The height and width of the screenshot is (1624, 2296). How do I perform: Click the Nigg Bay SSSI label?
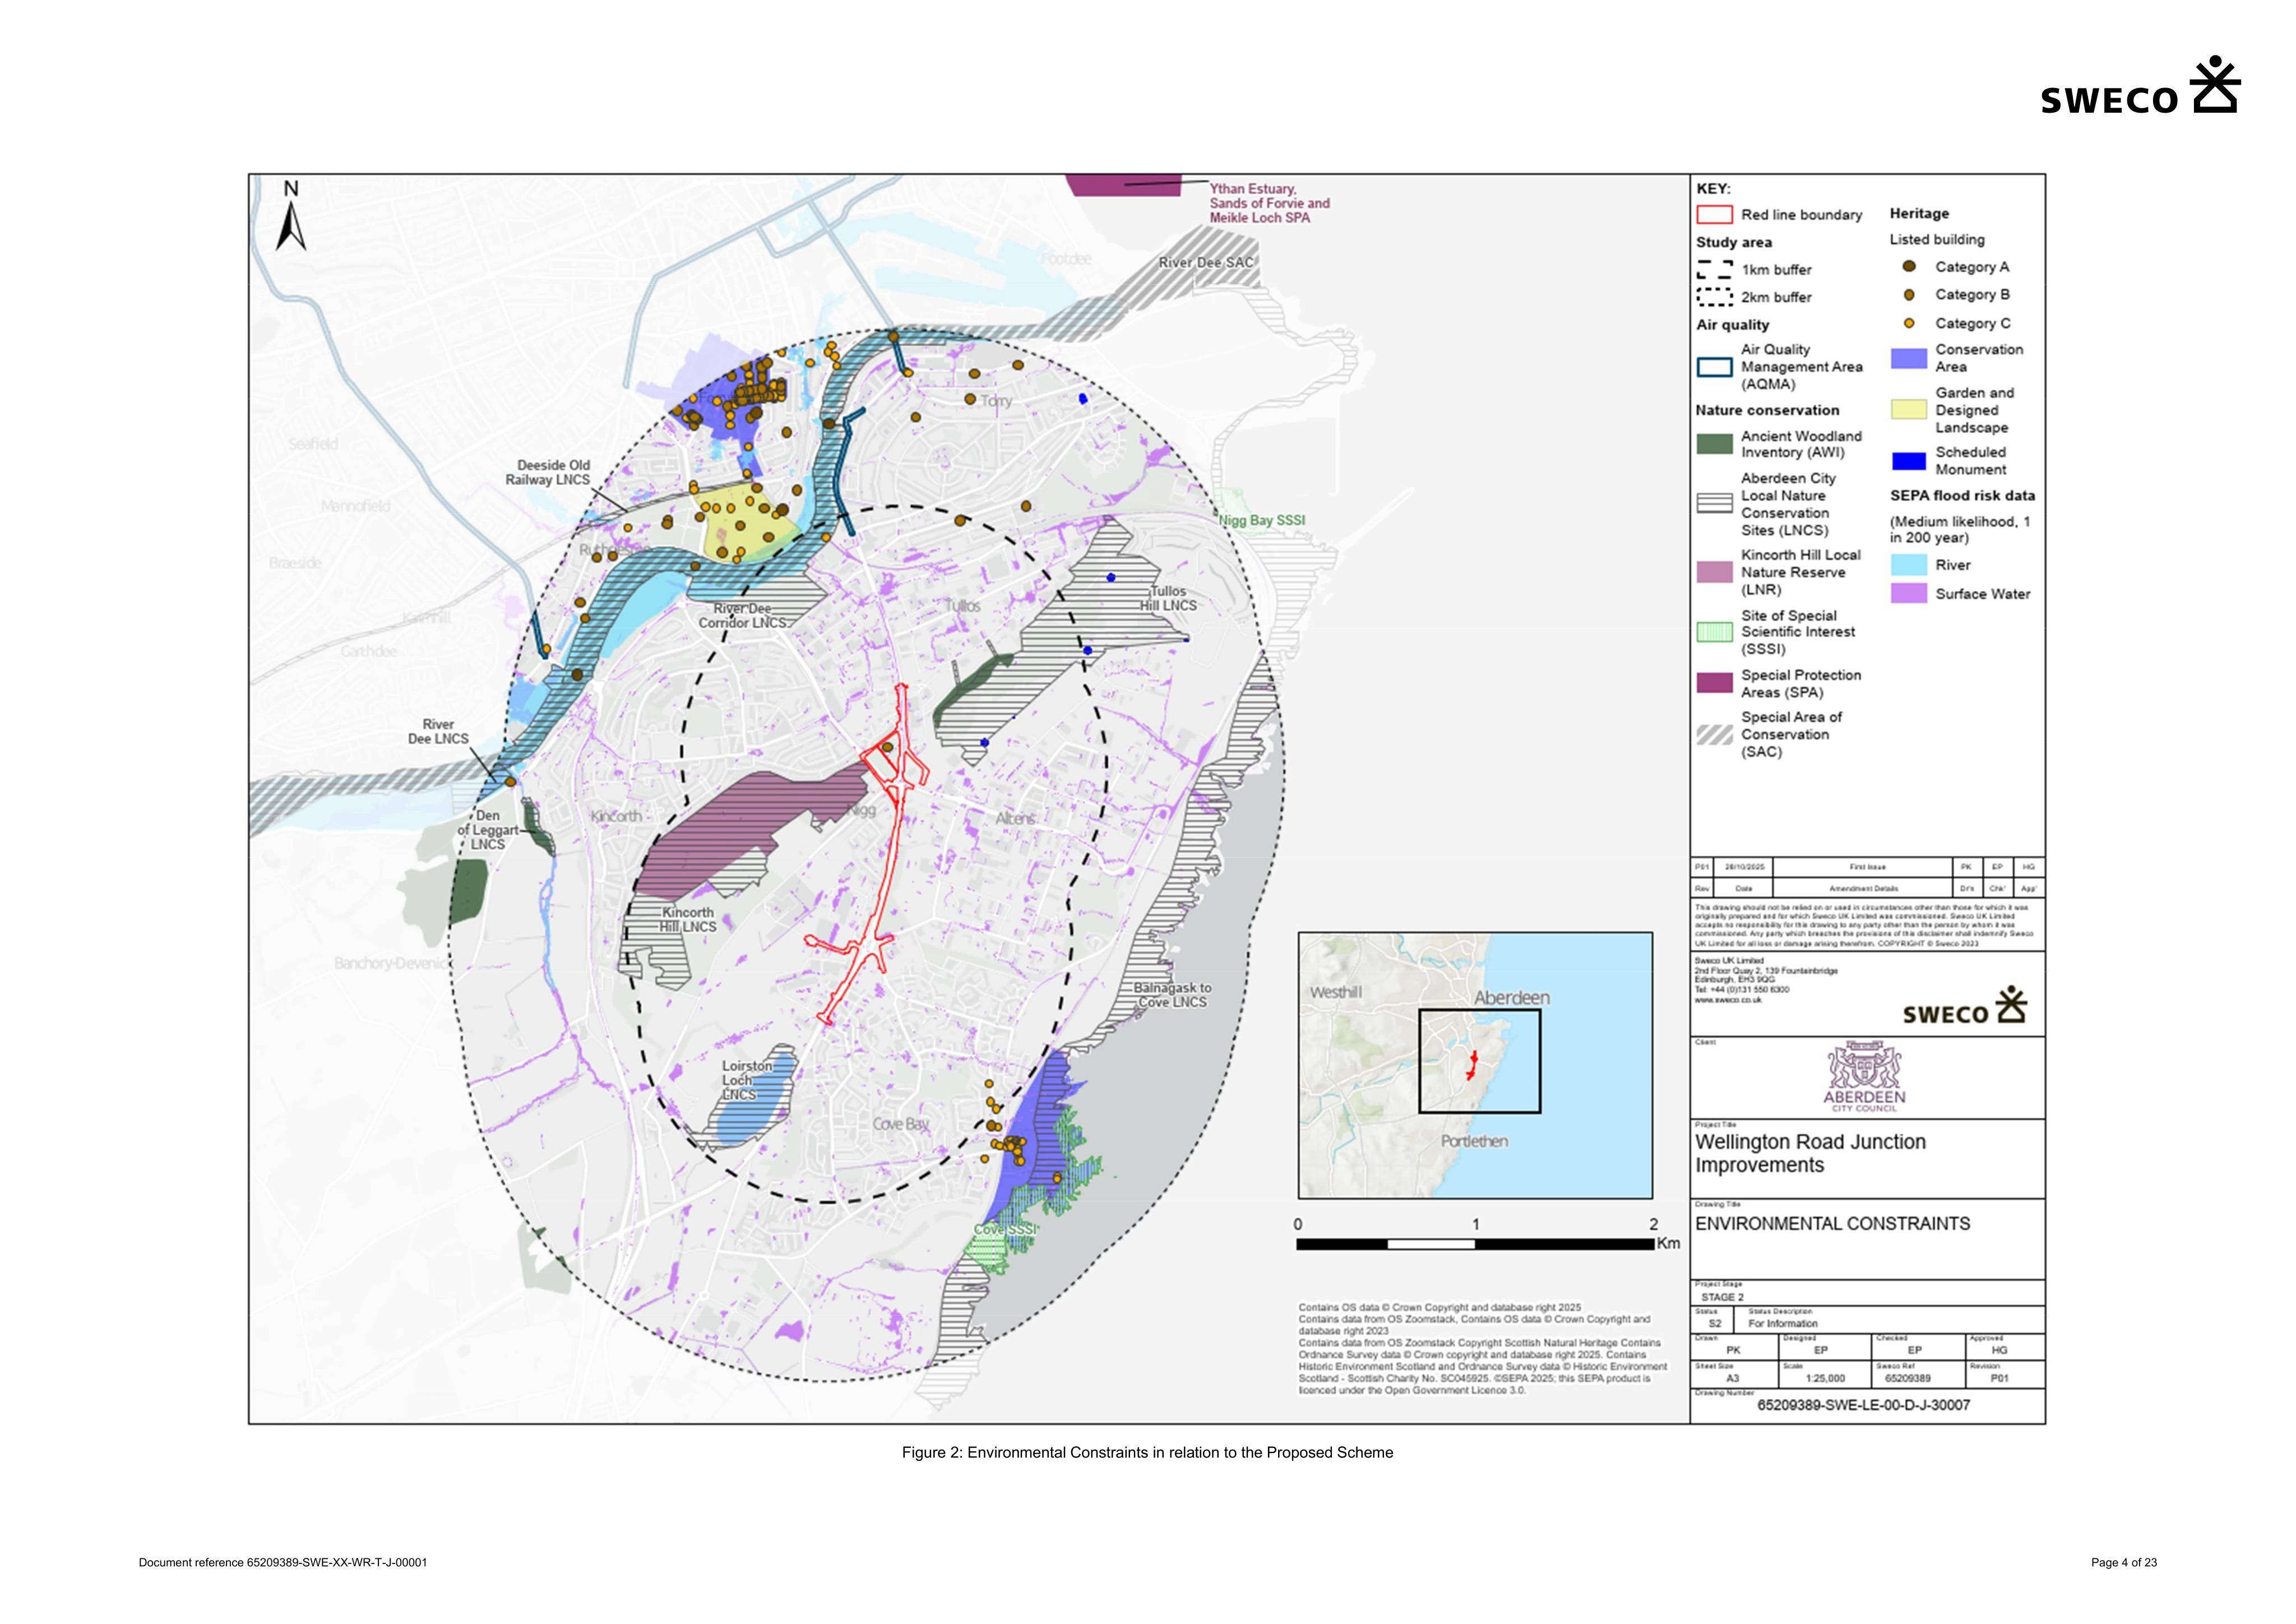[1262, 520]
